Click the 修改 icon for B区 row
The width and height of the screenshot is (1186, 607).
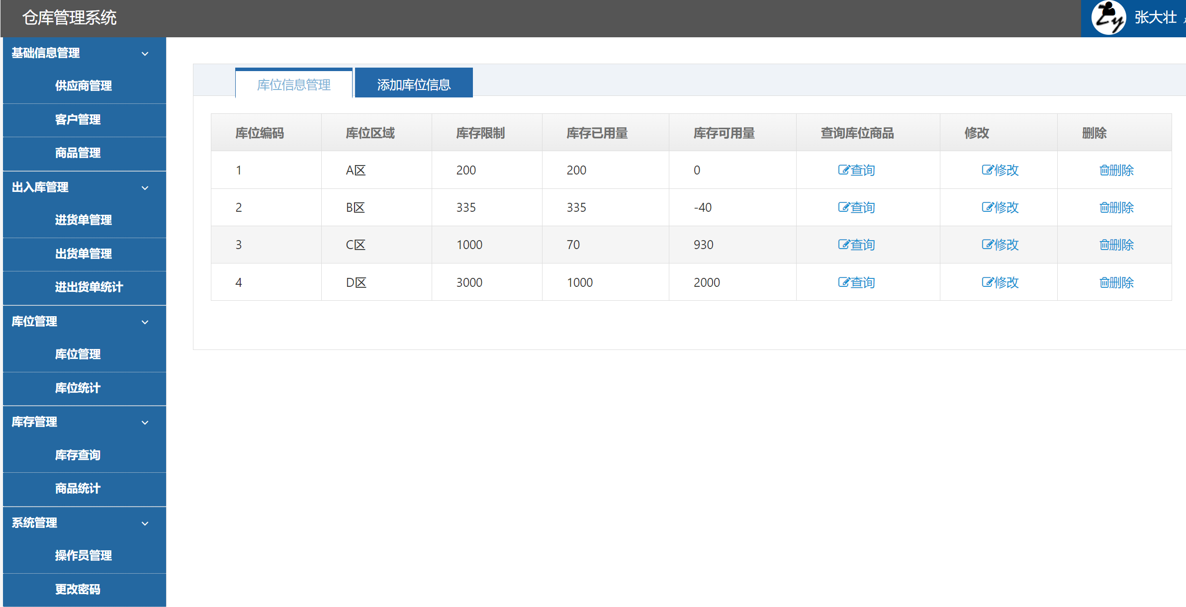tap(1000, 207)
